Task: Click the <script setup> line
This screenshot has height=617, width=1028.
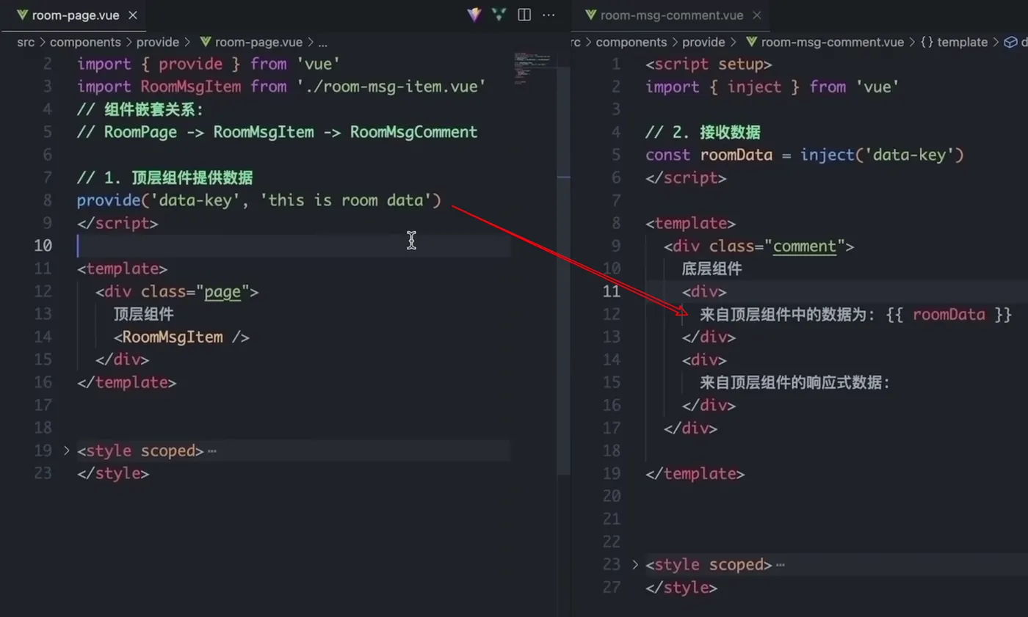Action: tap(709, 64)
